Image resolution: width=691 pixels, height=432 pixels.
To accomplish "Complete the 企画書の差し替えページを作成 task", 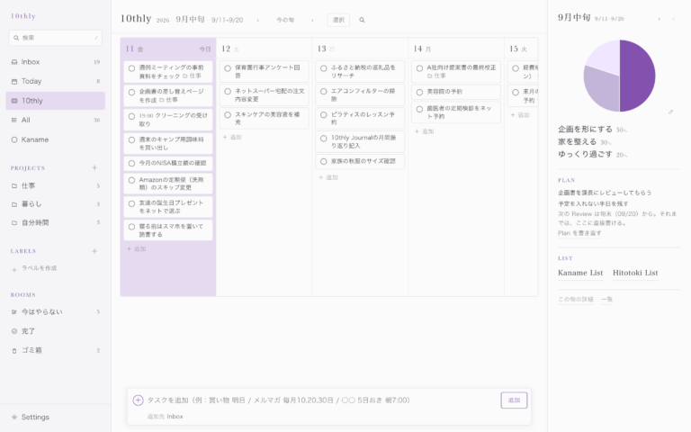I will [131, 92].
